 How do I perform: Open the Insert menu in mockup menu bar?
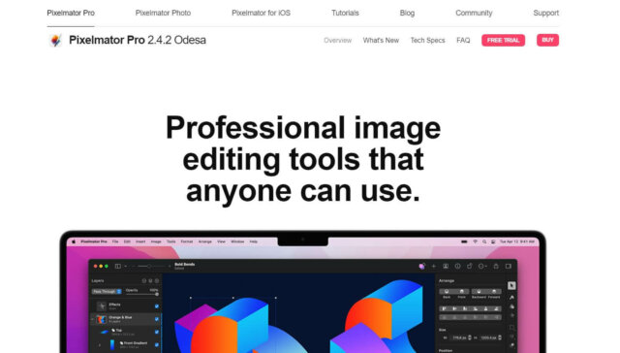coord(140,241)
